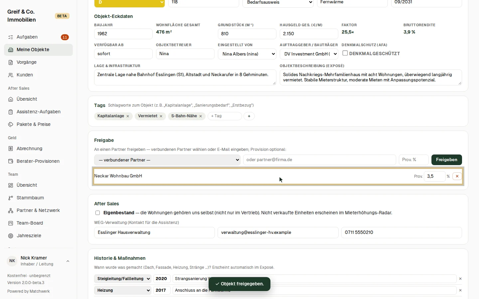
Task: Click the Stammbaum branch icon
Action: click(x=11, y=198)
